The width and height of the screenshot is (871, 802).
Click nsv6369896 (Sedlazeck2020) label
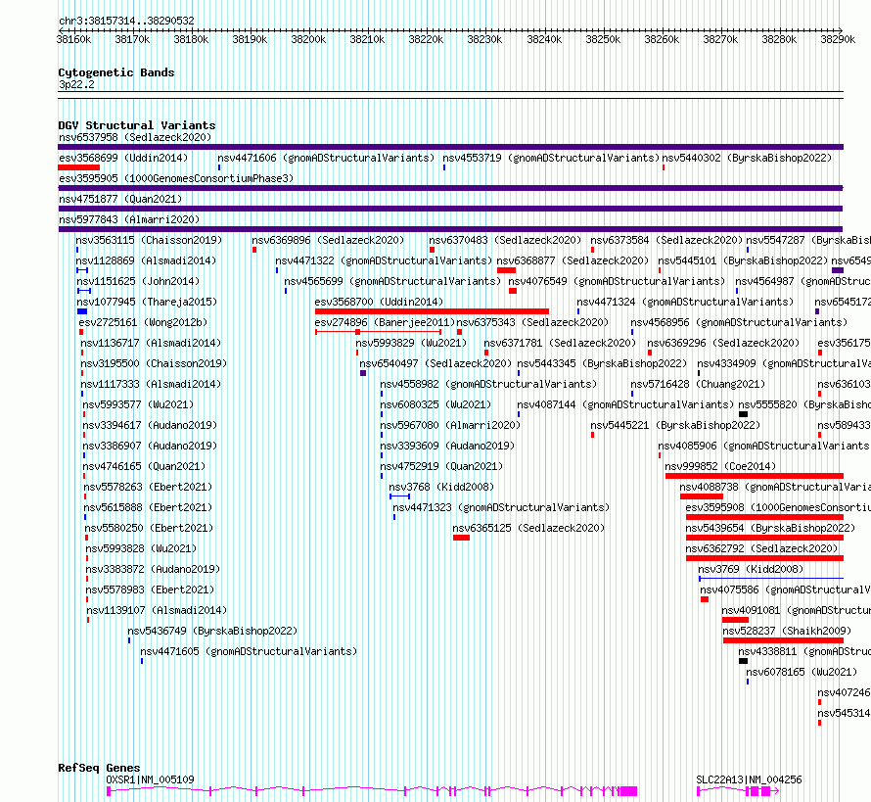click(328, 240)
